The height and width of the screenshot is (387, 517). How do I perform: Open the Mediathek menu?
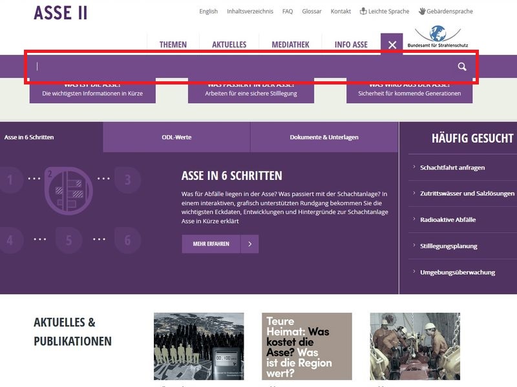(x=290, y=45)
